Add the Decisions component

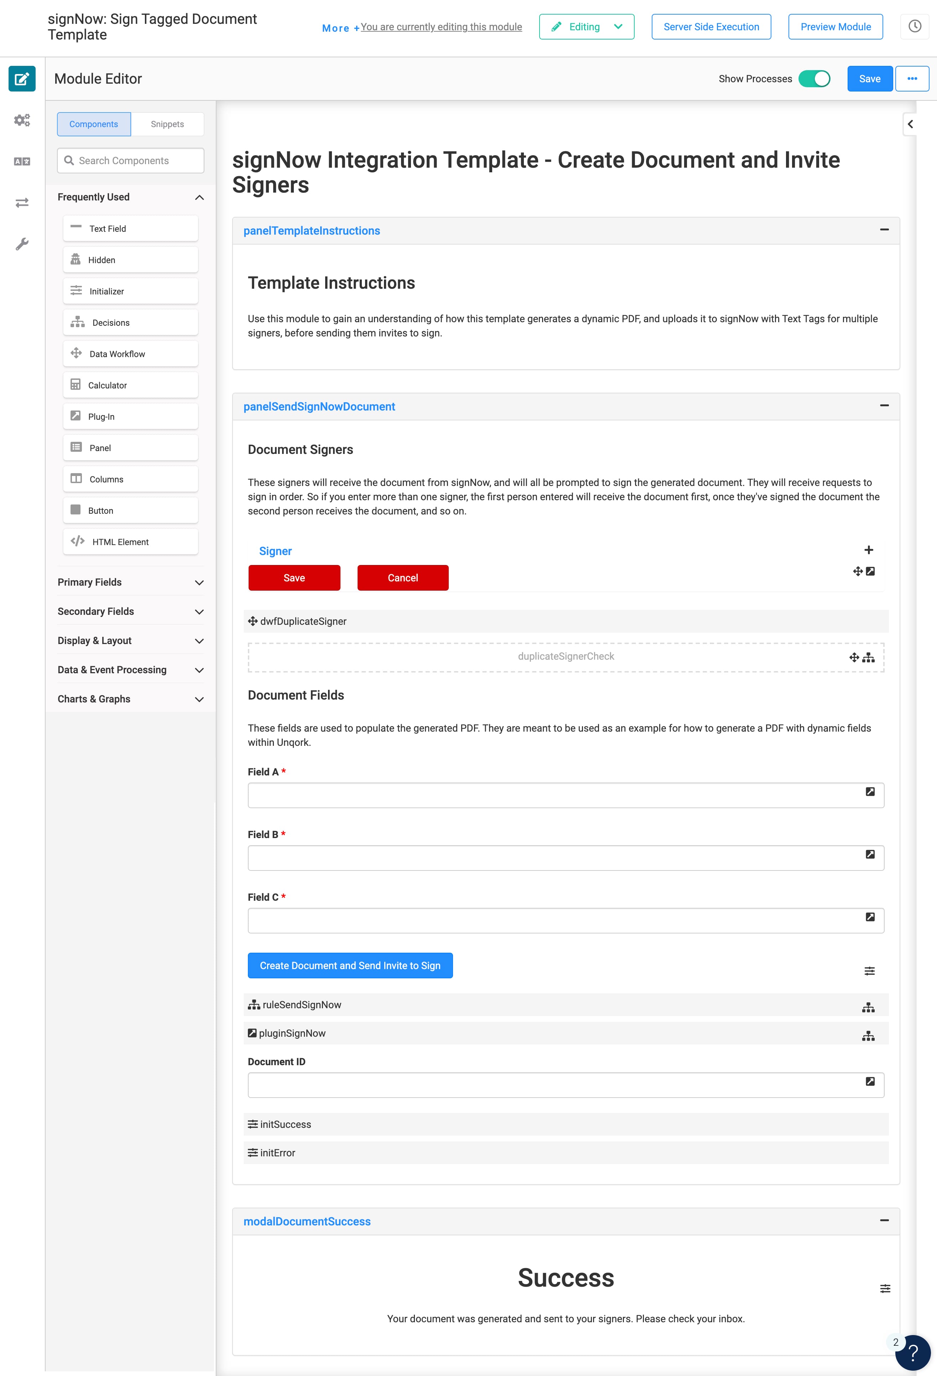coord(130,323)
